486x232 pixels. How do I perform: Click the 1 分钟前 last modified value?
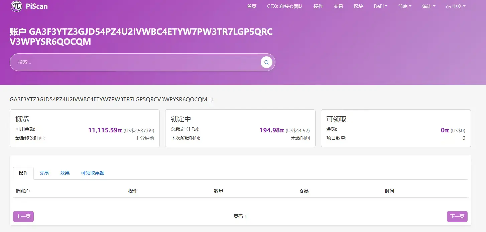(x=145, y=138)
